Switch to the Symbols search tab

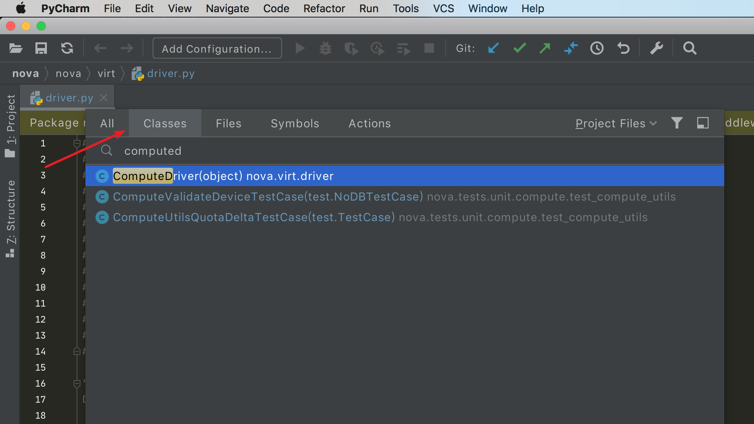295,124
